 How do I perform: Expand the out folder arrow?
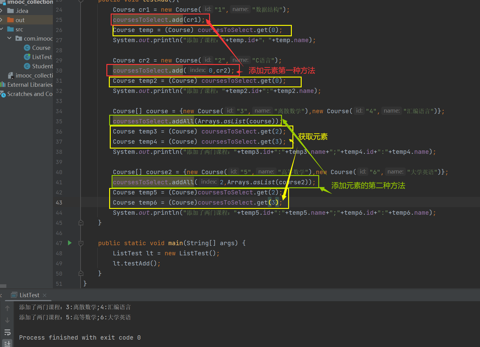[x=2, y=20]
